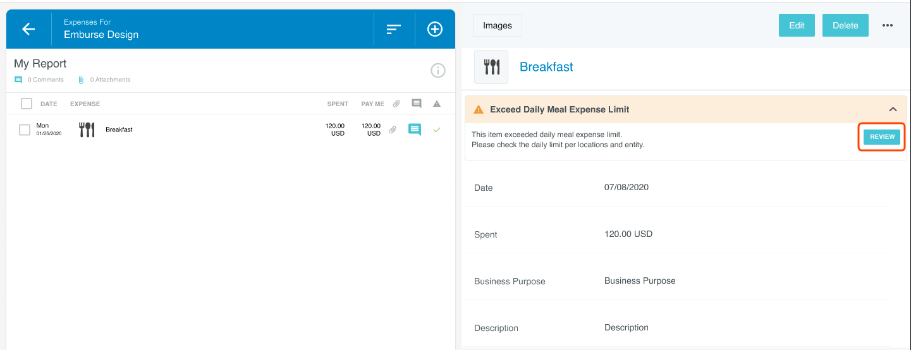The width and height of the screenshot is (911, 350).
Task: Click the paperclip icon on Breakfast row
Action: [393, 130]
